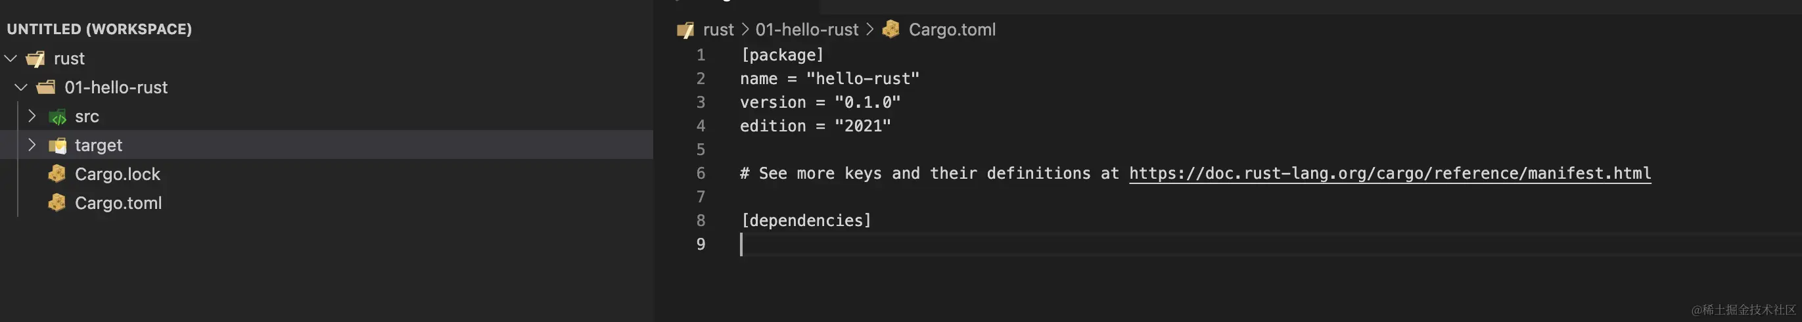
Task: Expand the target folder chevron
Action: coord(32,145)
